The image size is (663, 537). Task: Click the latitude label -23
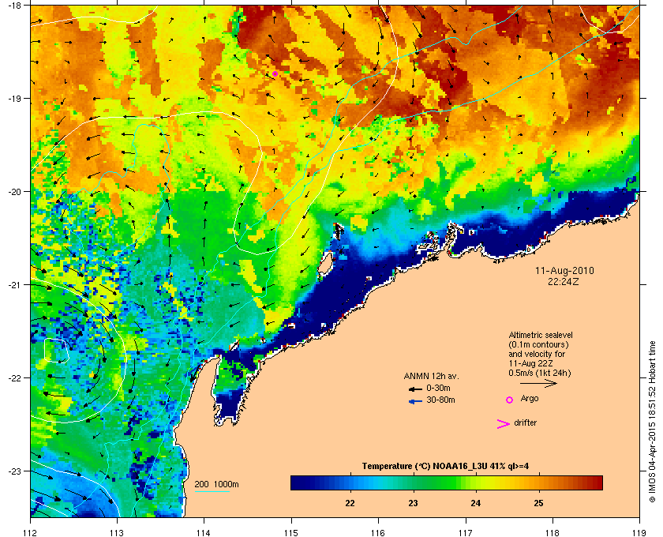[x=14, y=471]
